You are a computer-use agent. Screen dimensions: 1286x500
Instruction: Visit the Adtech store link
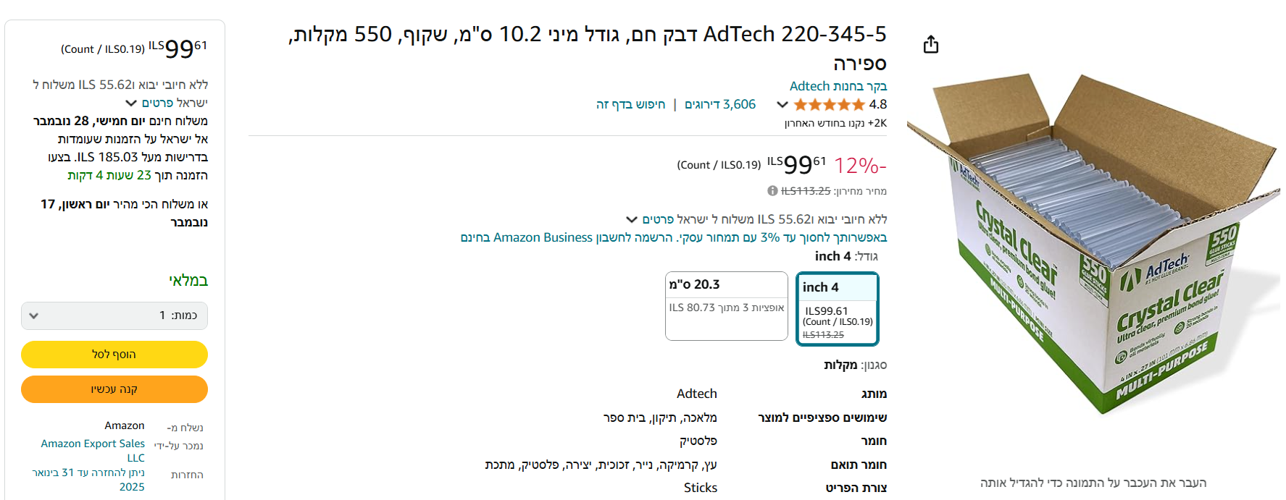(x=838, y=86)
